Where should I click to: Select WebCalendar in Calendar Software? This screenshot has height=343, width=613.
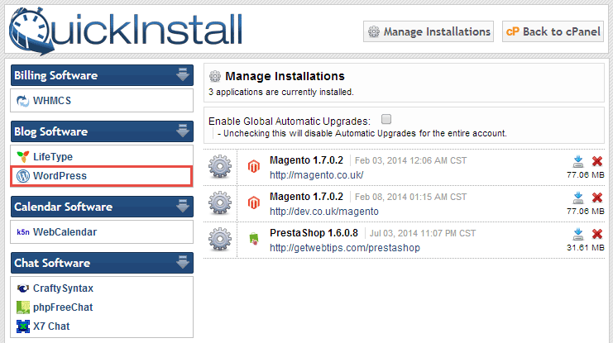(x=102, y=232)
